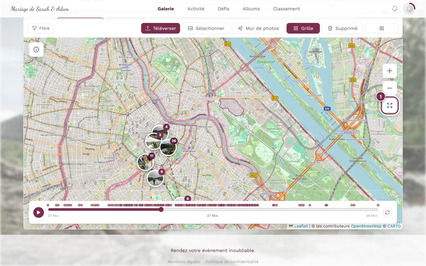Go to the Albums tab
This screenshot has width=426, height=266.
click(251, 9)
